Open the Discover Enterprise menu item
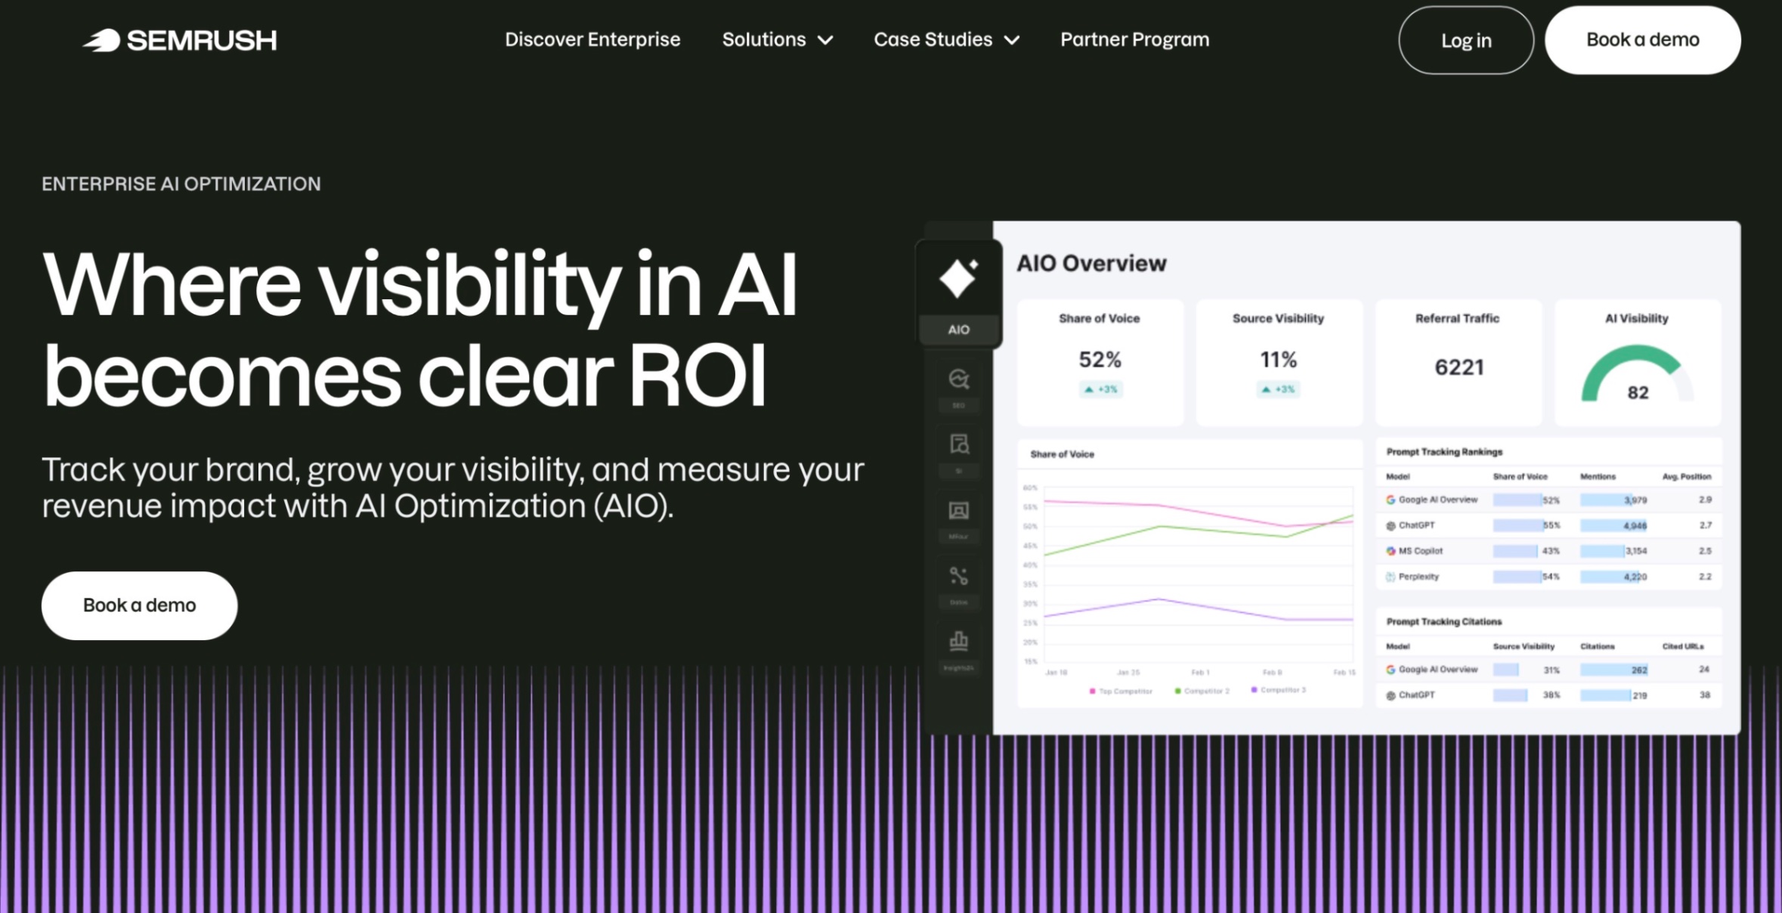 tap(592, 39)
